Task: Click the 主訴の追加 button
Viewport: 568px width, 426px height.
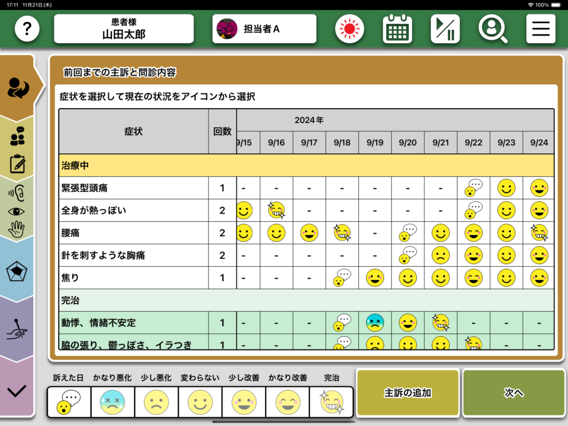Action: point(408,393)
